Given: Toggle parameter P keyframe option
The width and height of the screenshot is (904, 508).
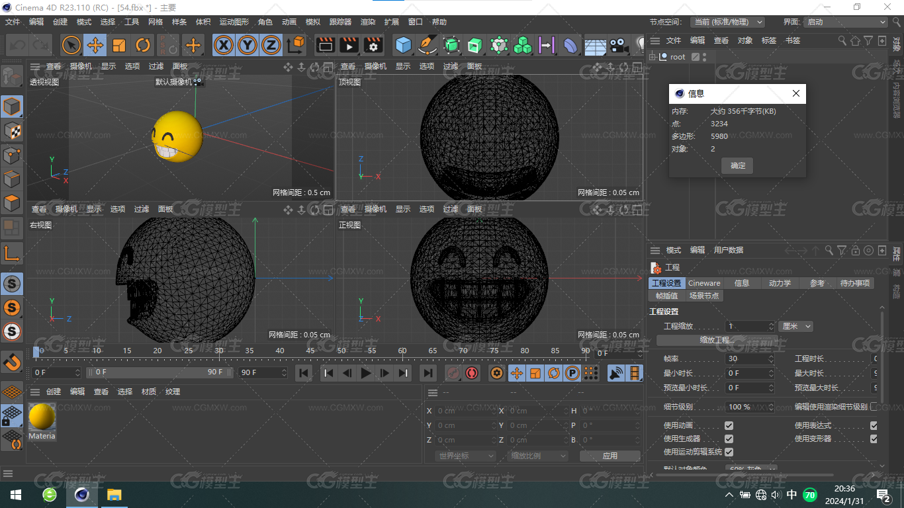Looking at the screenshot, I should (572, 373).
